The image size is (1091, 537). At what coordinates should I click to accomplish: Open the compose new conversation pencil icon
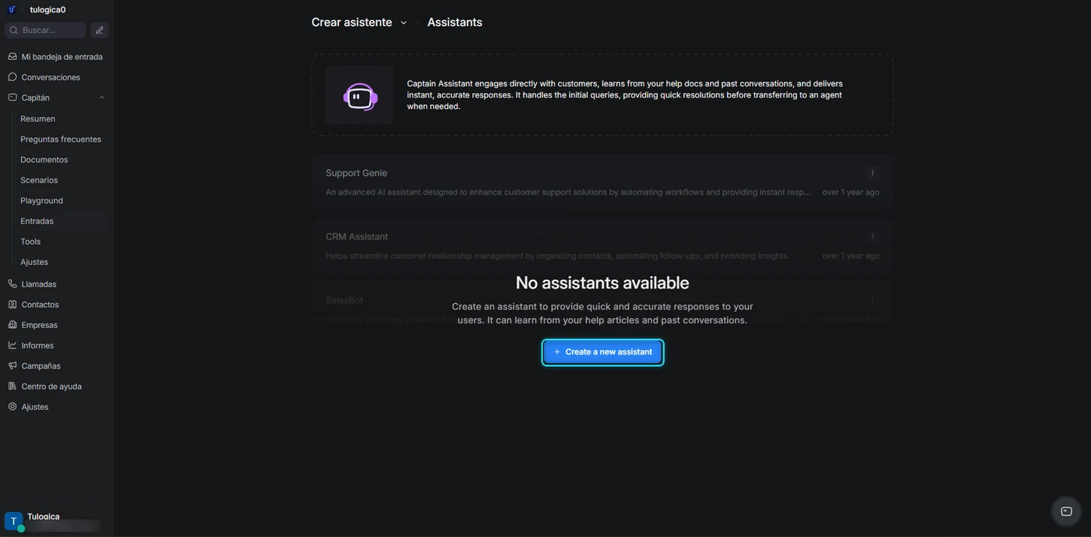click(99, 30)
